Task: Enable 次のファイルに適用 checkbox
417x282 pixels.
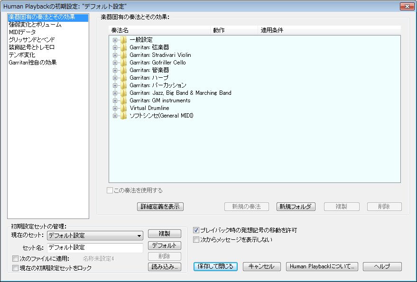Action: (16, 259)
